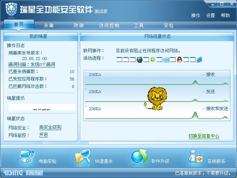Click the 高安全级别 link
237x178 pixels.
point(50,127)
